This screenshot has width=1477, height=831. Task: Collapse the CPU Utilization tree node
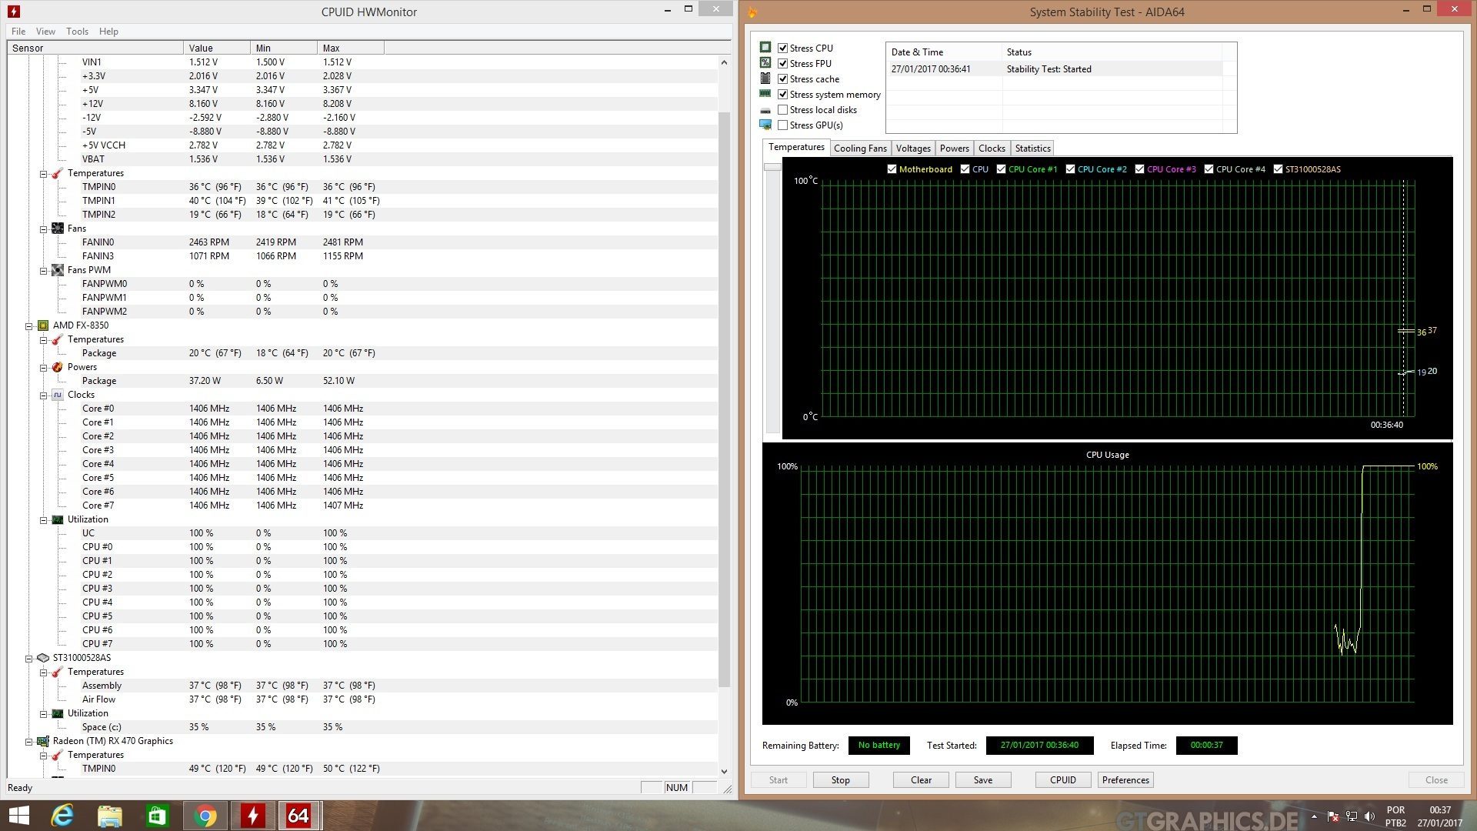tap(44, 520)
